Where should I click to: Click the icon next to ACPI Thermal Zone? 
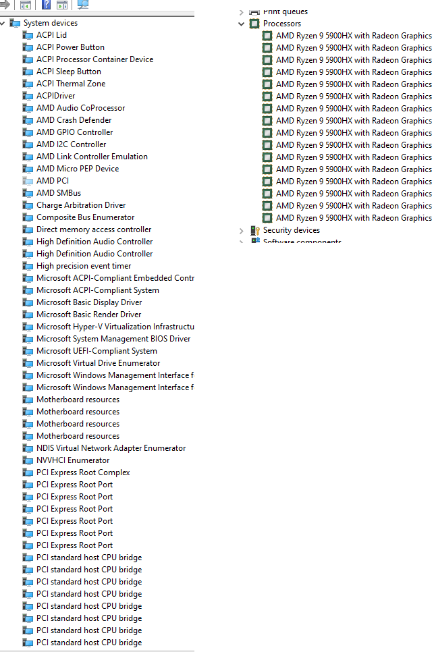(x=28, y=84)
